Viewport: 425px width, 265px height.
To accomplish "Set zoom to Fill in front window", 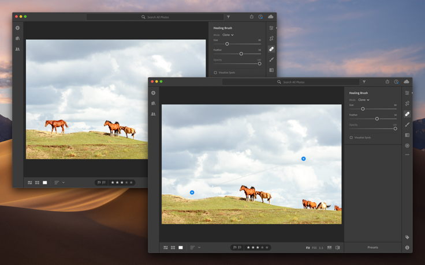I will (x=314, y=248).
